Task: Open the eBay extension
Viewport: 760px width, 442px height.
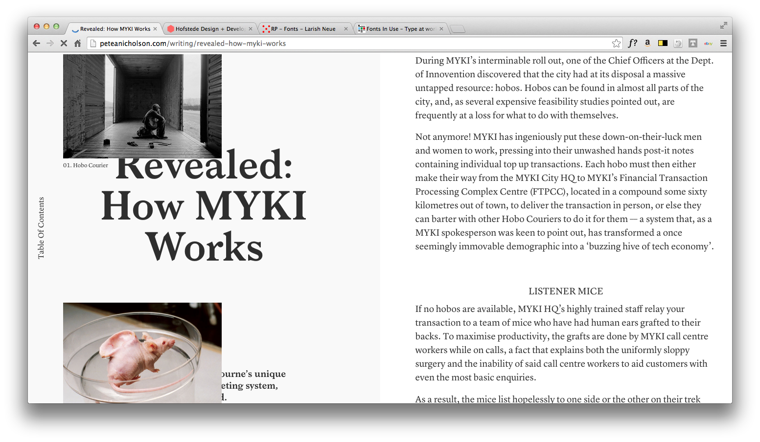Action: (x=708, y=43)
